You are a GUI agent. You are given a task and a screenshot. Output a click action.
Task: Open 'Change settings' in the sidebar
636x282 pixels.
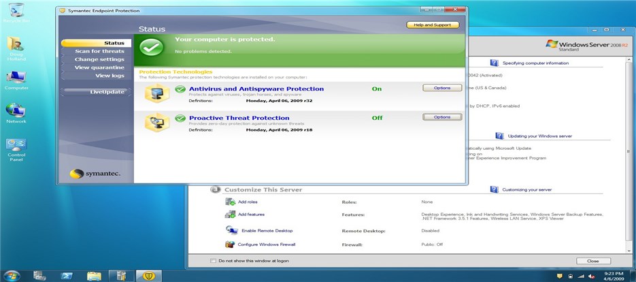coord(99,59)
